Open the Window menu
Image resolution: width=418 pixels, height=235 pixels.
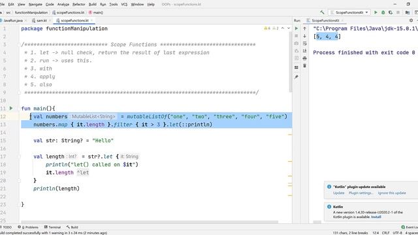pos(137,5)
